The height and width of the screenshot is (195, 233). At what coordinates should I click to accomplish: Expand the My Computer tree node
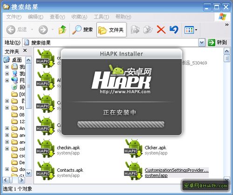[x=7, y=73]
